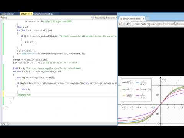Go back in the Chrome browser
Viewport: 184px width, 138px height.
pos(120,24)
